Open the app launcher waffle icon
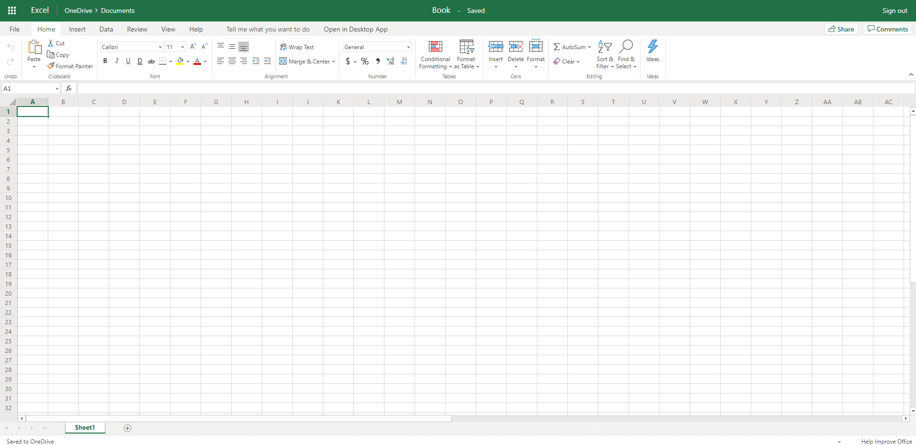Screen dimensions: 916x445 (12, 11)
